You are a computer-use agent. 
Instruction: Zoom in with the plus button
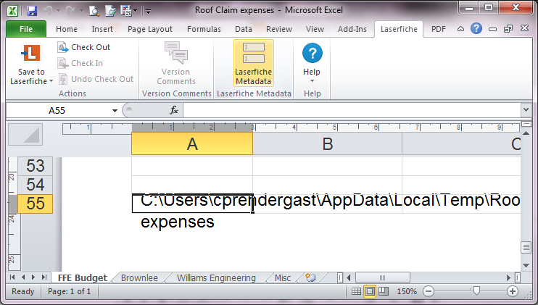[x=513, y=291]
